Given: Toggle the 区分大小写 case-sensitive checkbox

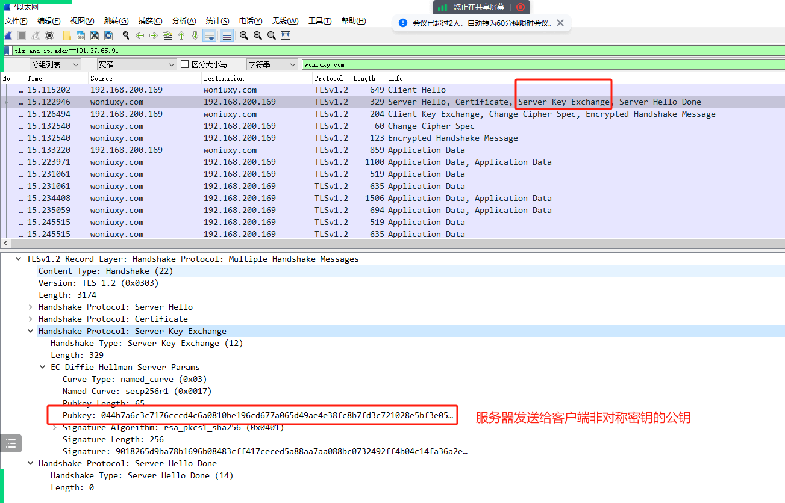Looking at the screenshot, I should point(186,64).
